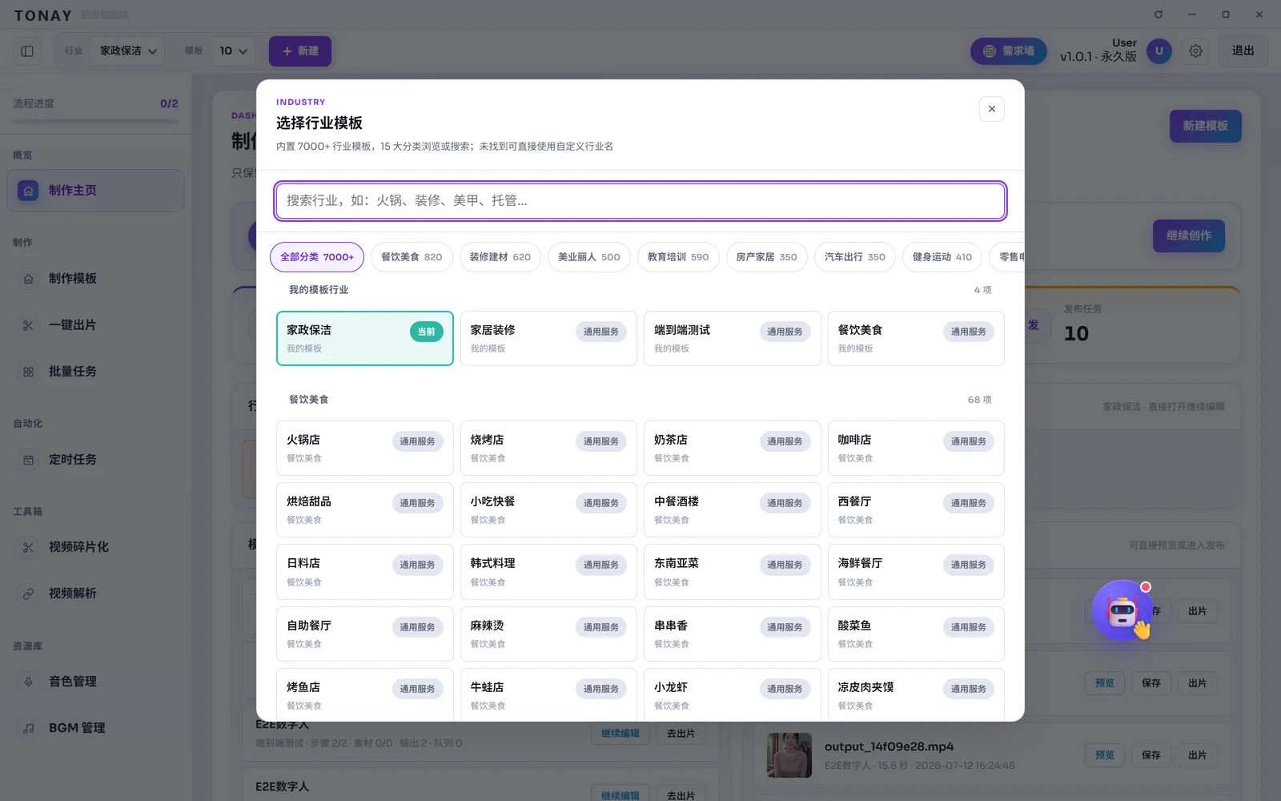Go to 制作主页 in sidebar
Viewport: 1281px width, 801px height.
(96, 191)
